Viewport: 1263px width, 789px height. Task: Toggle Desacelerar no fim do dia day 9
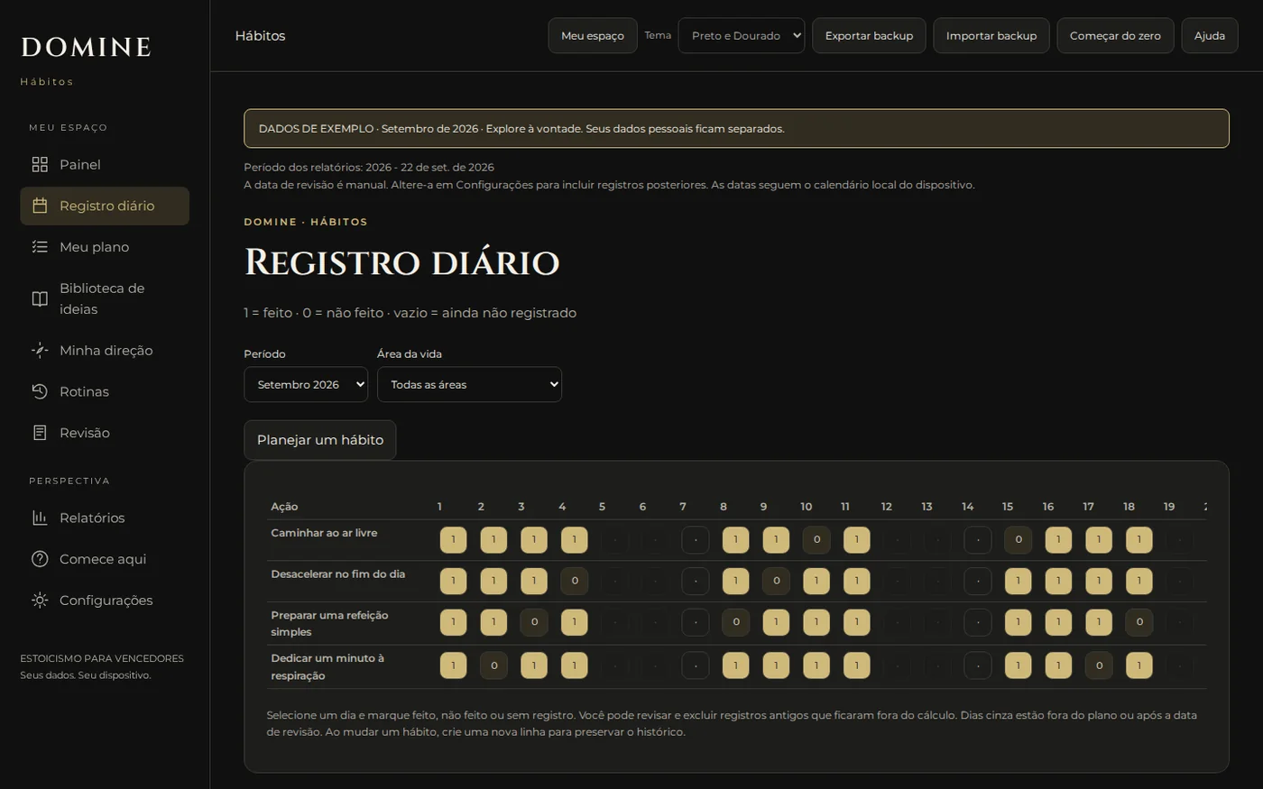(776, 581)
